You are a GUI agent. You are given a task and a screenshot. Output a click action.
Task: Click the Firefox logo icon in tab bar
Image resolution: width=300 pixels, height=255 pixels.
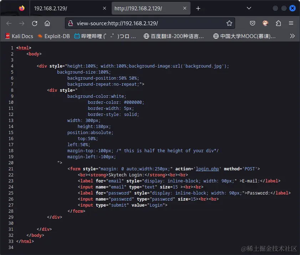(x=22, y=8)
